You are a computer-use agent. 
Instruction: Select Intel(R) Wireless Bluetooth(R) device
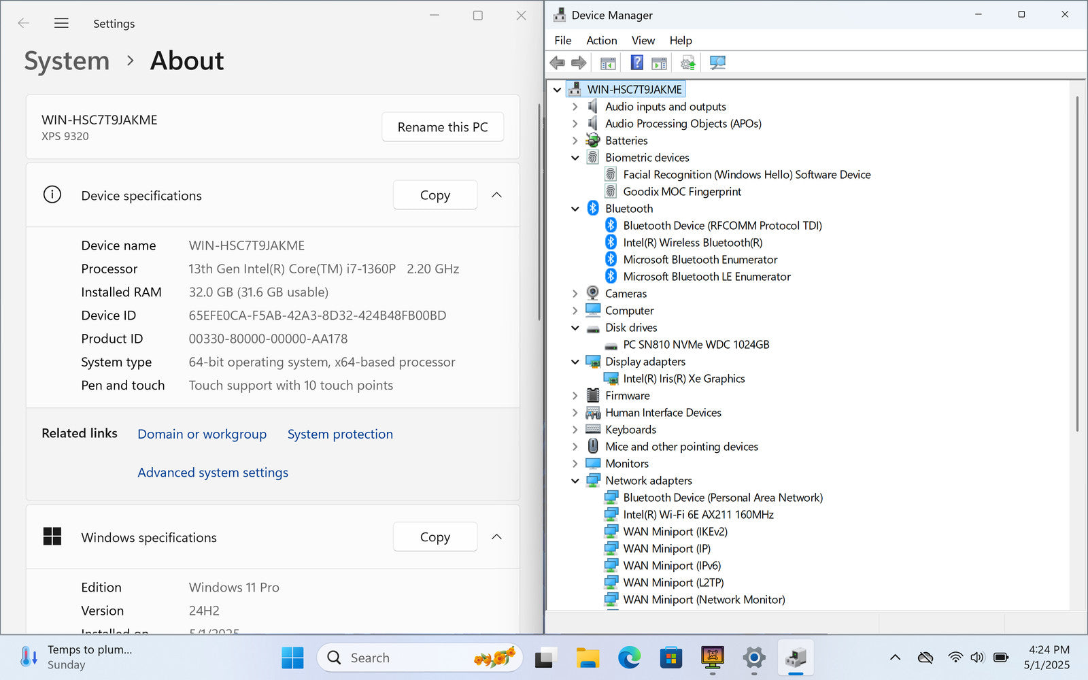pos(692,243)
